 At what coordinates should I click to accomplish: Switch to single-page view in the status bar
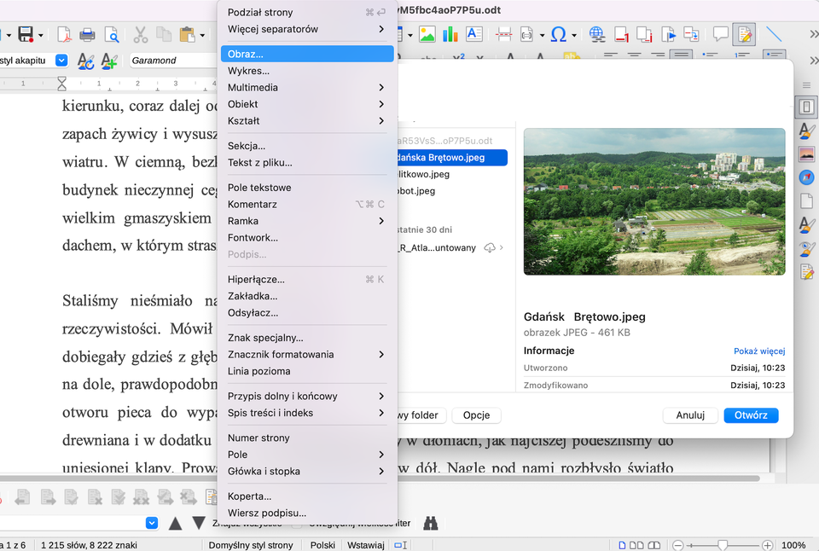coord(624,545)
